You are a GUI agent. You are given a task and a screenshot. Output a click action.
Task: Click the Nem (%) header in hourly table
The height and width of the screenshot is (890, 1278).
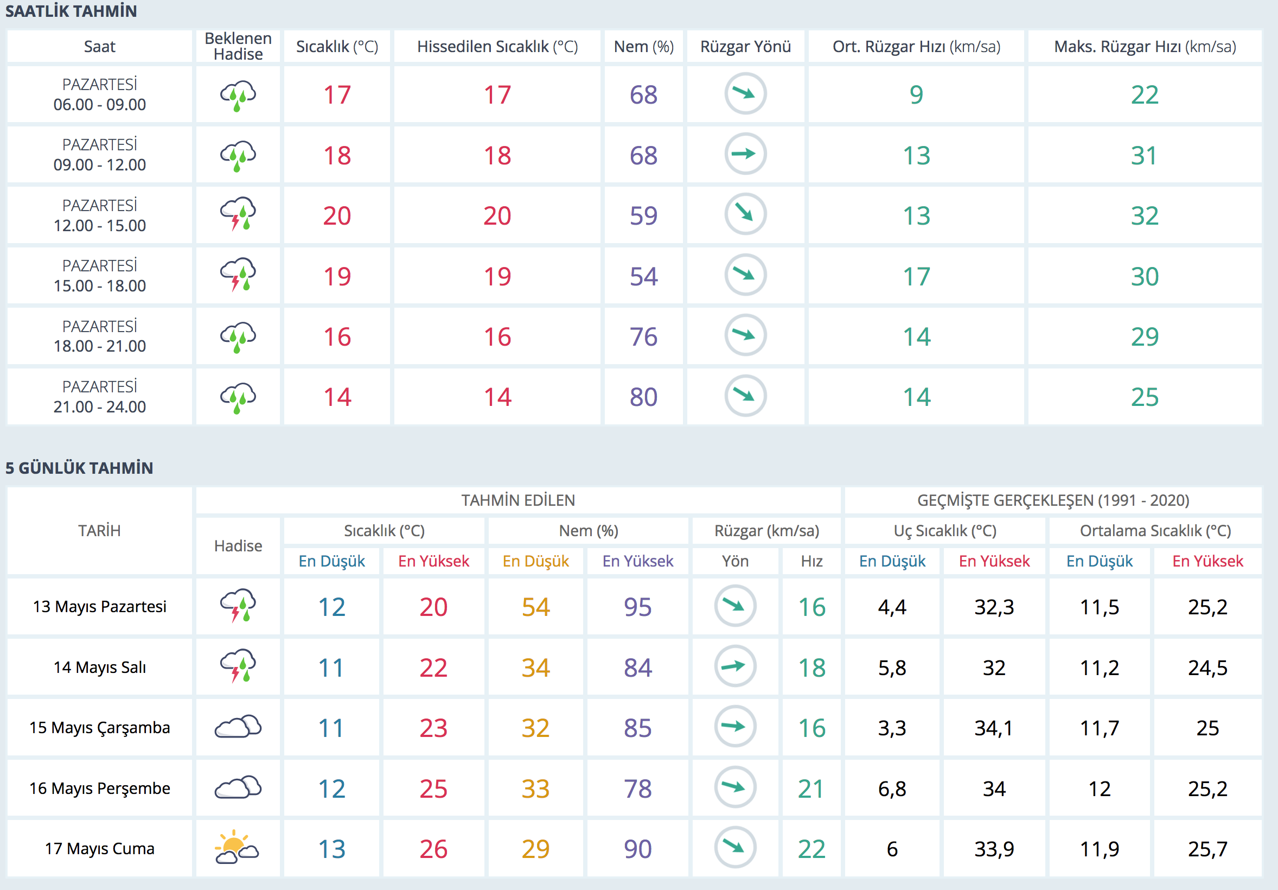[643, 47]
